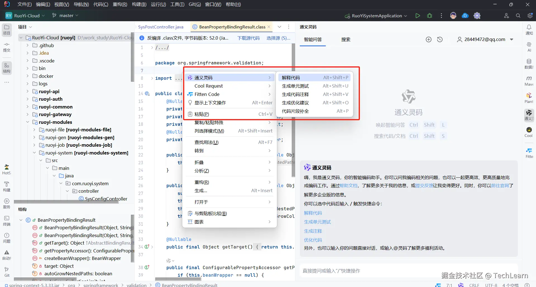This screenshot has height=287, width=536.
Task: Click the 选择源 link
Action: click(x=278, y=38)
